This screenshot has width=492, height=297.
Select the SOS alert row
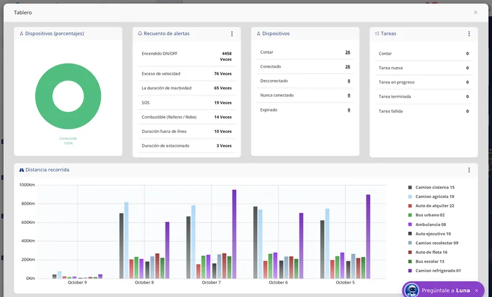[x=187, y=103]
